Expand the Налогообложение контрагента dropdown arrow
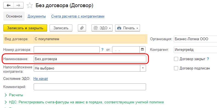217x108 pixels. tap(143, 68)
